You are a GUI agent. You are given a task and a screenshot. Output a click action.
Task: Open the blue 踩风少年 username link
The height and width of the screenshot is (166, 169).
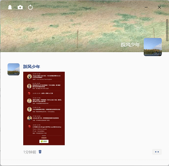(x=32, y=67)
